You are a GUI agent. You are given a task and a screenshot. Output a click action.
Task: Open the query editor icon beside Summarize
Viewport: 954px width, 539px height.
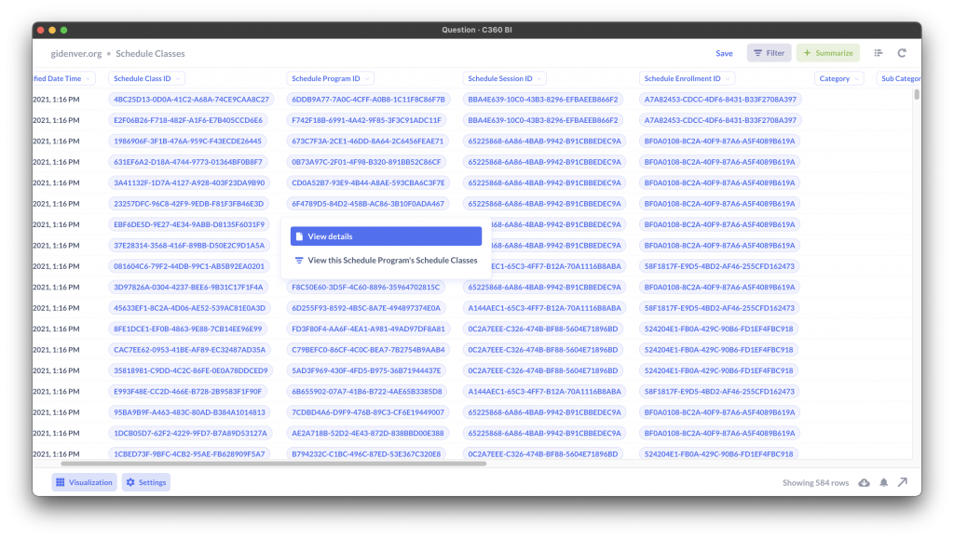click(878, 53)
